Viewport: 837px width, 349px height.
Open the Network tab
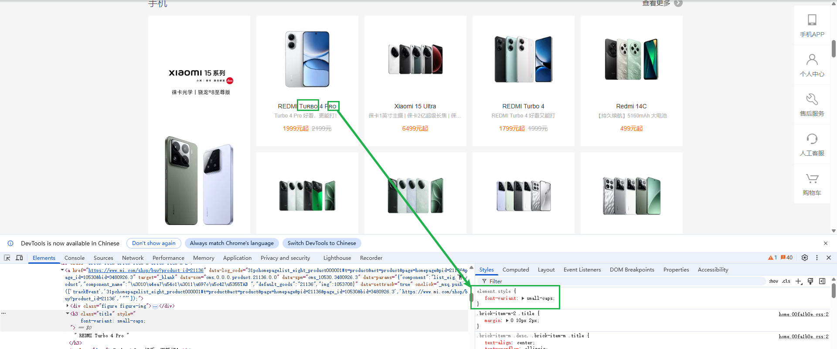[x=133, y=258]
